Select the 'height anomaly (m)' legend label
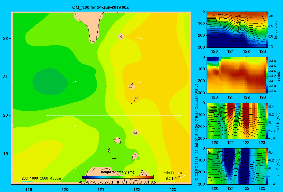Viewport: 283px width, 192px height. 118,172
